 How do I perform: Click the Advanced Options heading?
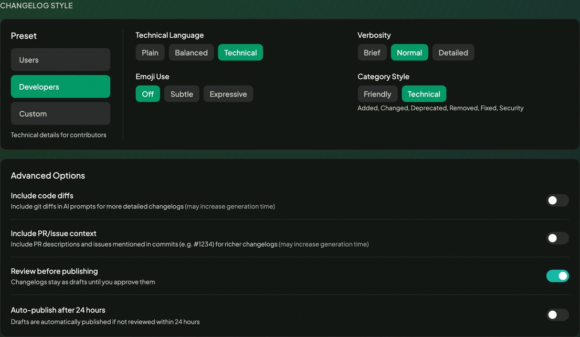coord(48,175)
